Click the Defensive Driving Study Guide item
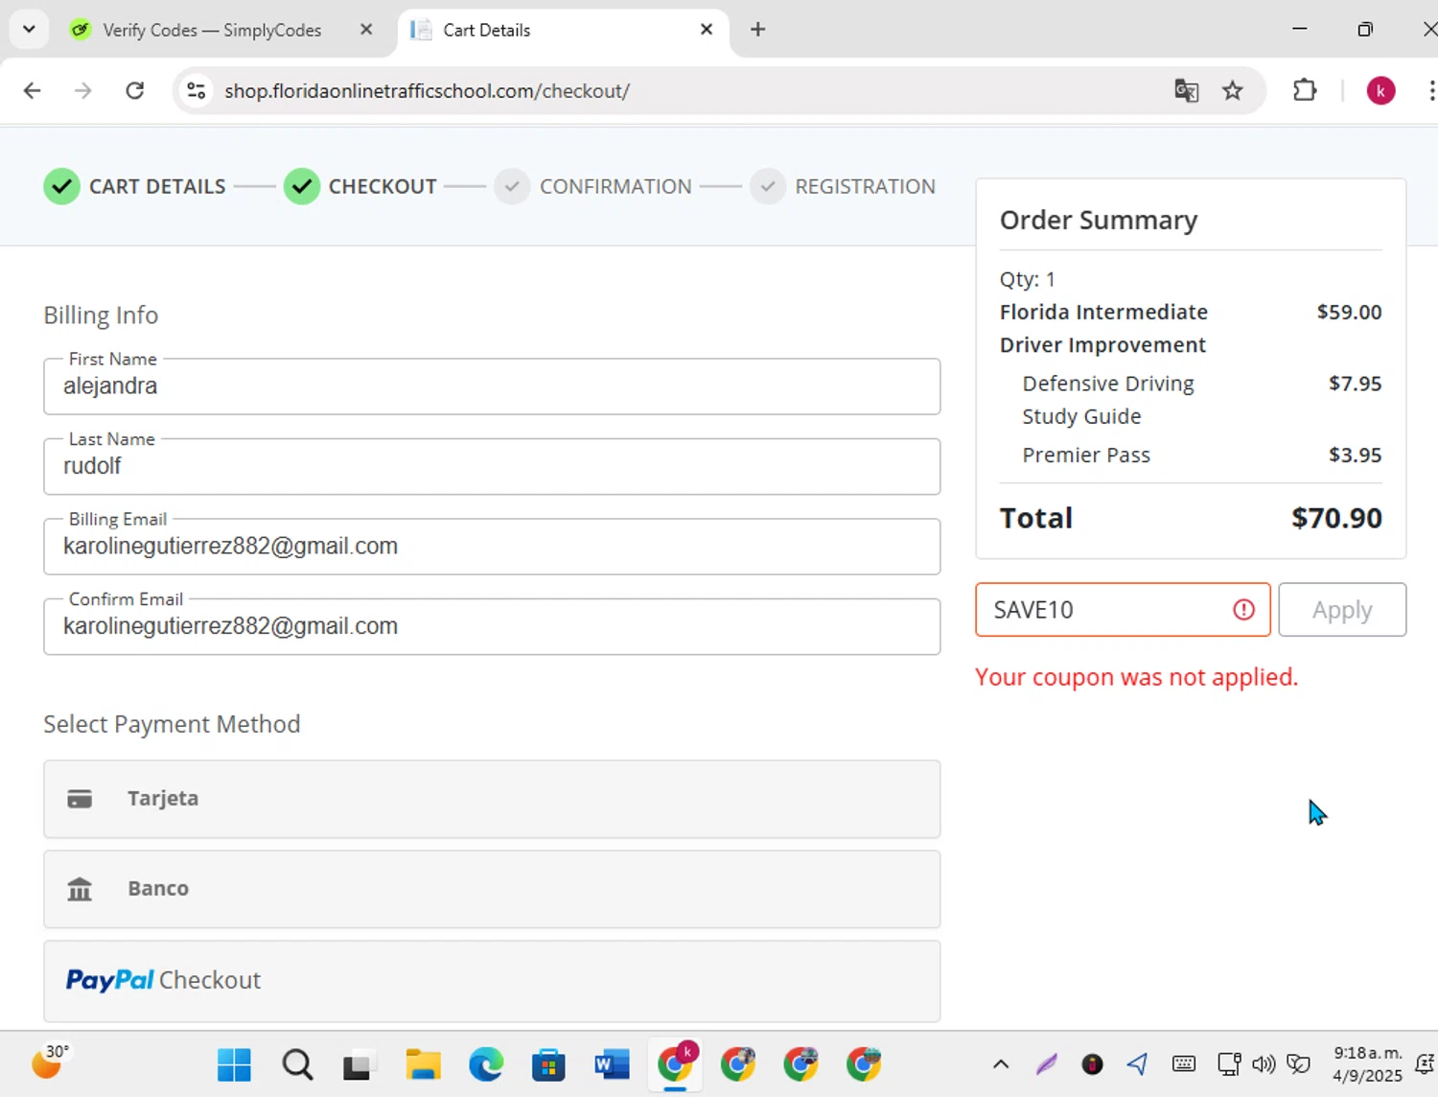This screenshot has width=1438, height=1097. [x=1108, y=400]
